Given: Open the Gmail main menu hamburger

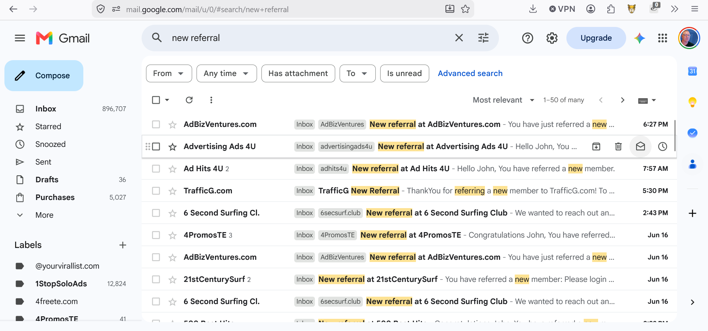Looking at the screenshot, I should (x=20, y=38).
